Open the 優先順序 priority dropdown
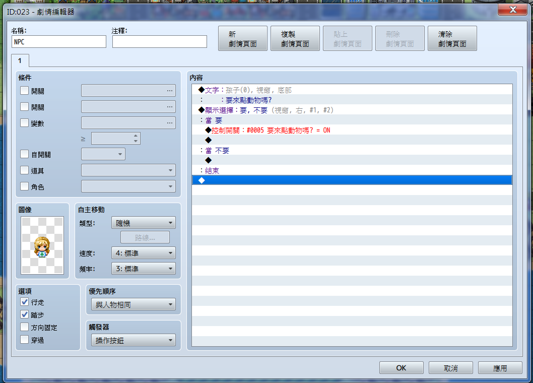Screen dimensions: 533x383 [x=134, y=304]
